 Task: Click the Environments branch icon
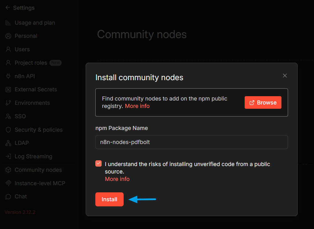(x=8, y=103)
